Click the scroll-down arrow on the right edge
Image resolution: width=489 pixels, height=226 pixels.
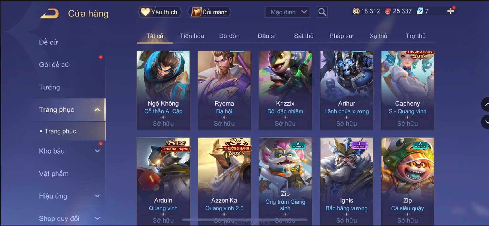pos(485,122)
